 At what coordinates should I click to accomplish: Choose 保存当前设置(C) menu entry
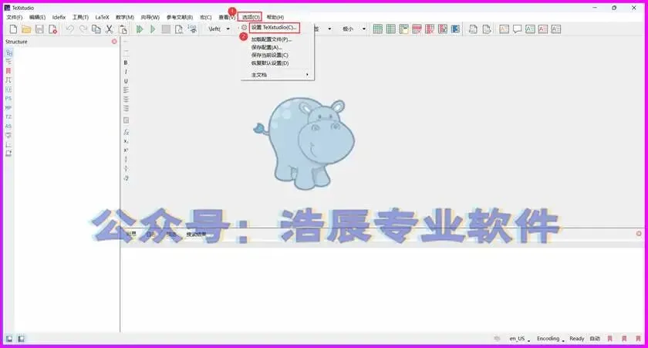pos(269,55)
